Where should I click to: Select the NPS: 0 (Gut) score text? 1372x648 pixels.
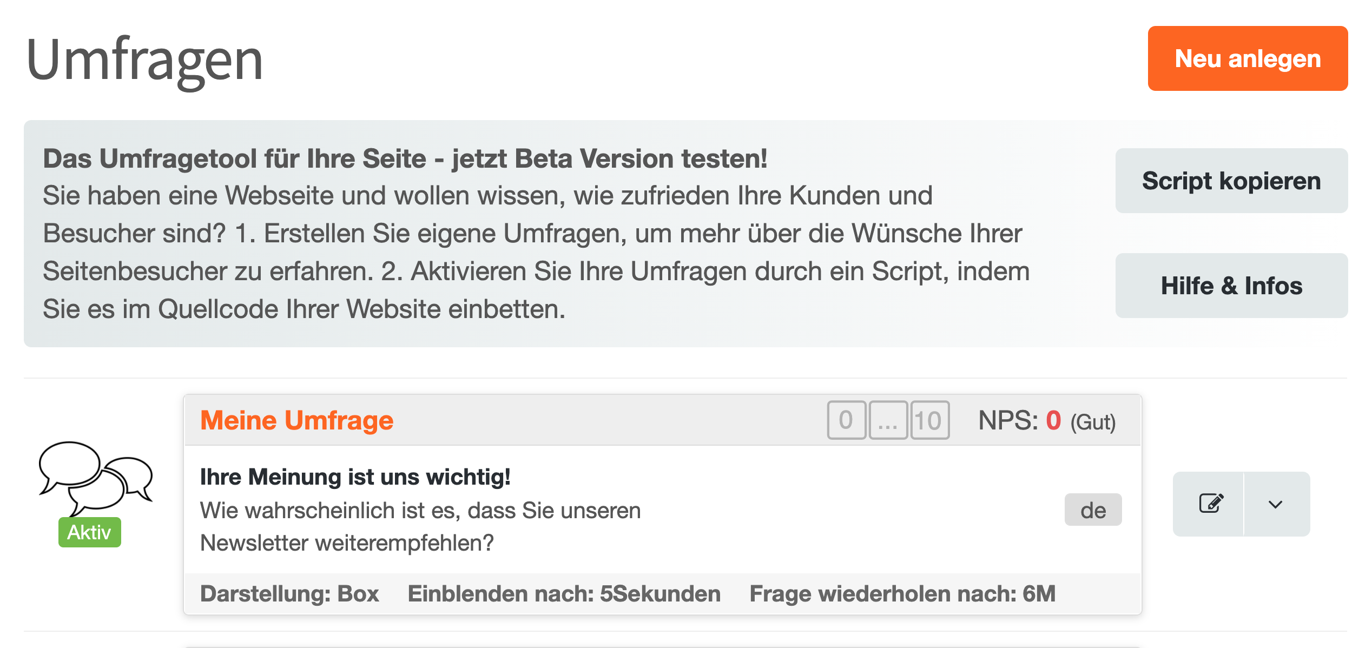coord(1047,420)
